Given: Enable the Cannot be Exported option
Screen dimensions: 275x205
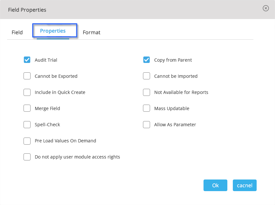Looking at the screenshot, I should 27,76.
